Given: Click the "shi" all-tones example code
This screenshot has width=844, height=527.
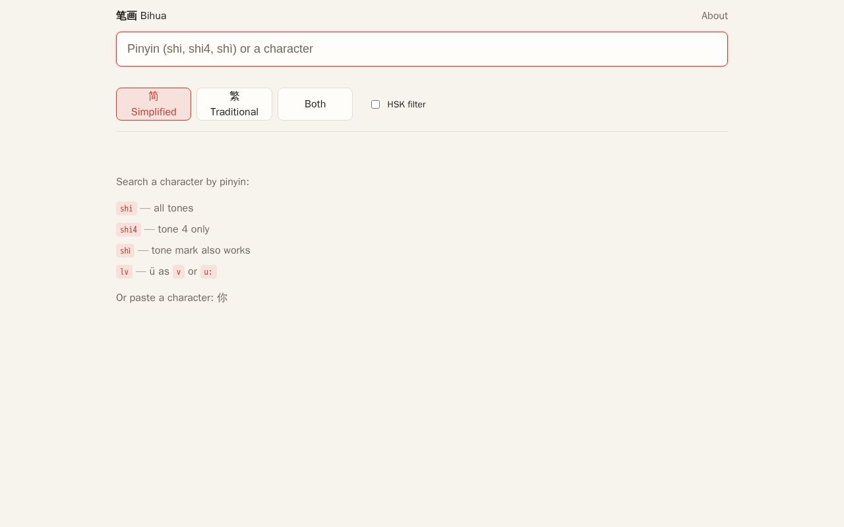Looking at the screenshot, I should tap(127, 208).
